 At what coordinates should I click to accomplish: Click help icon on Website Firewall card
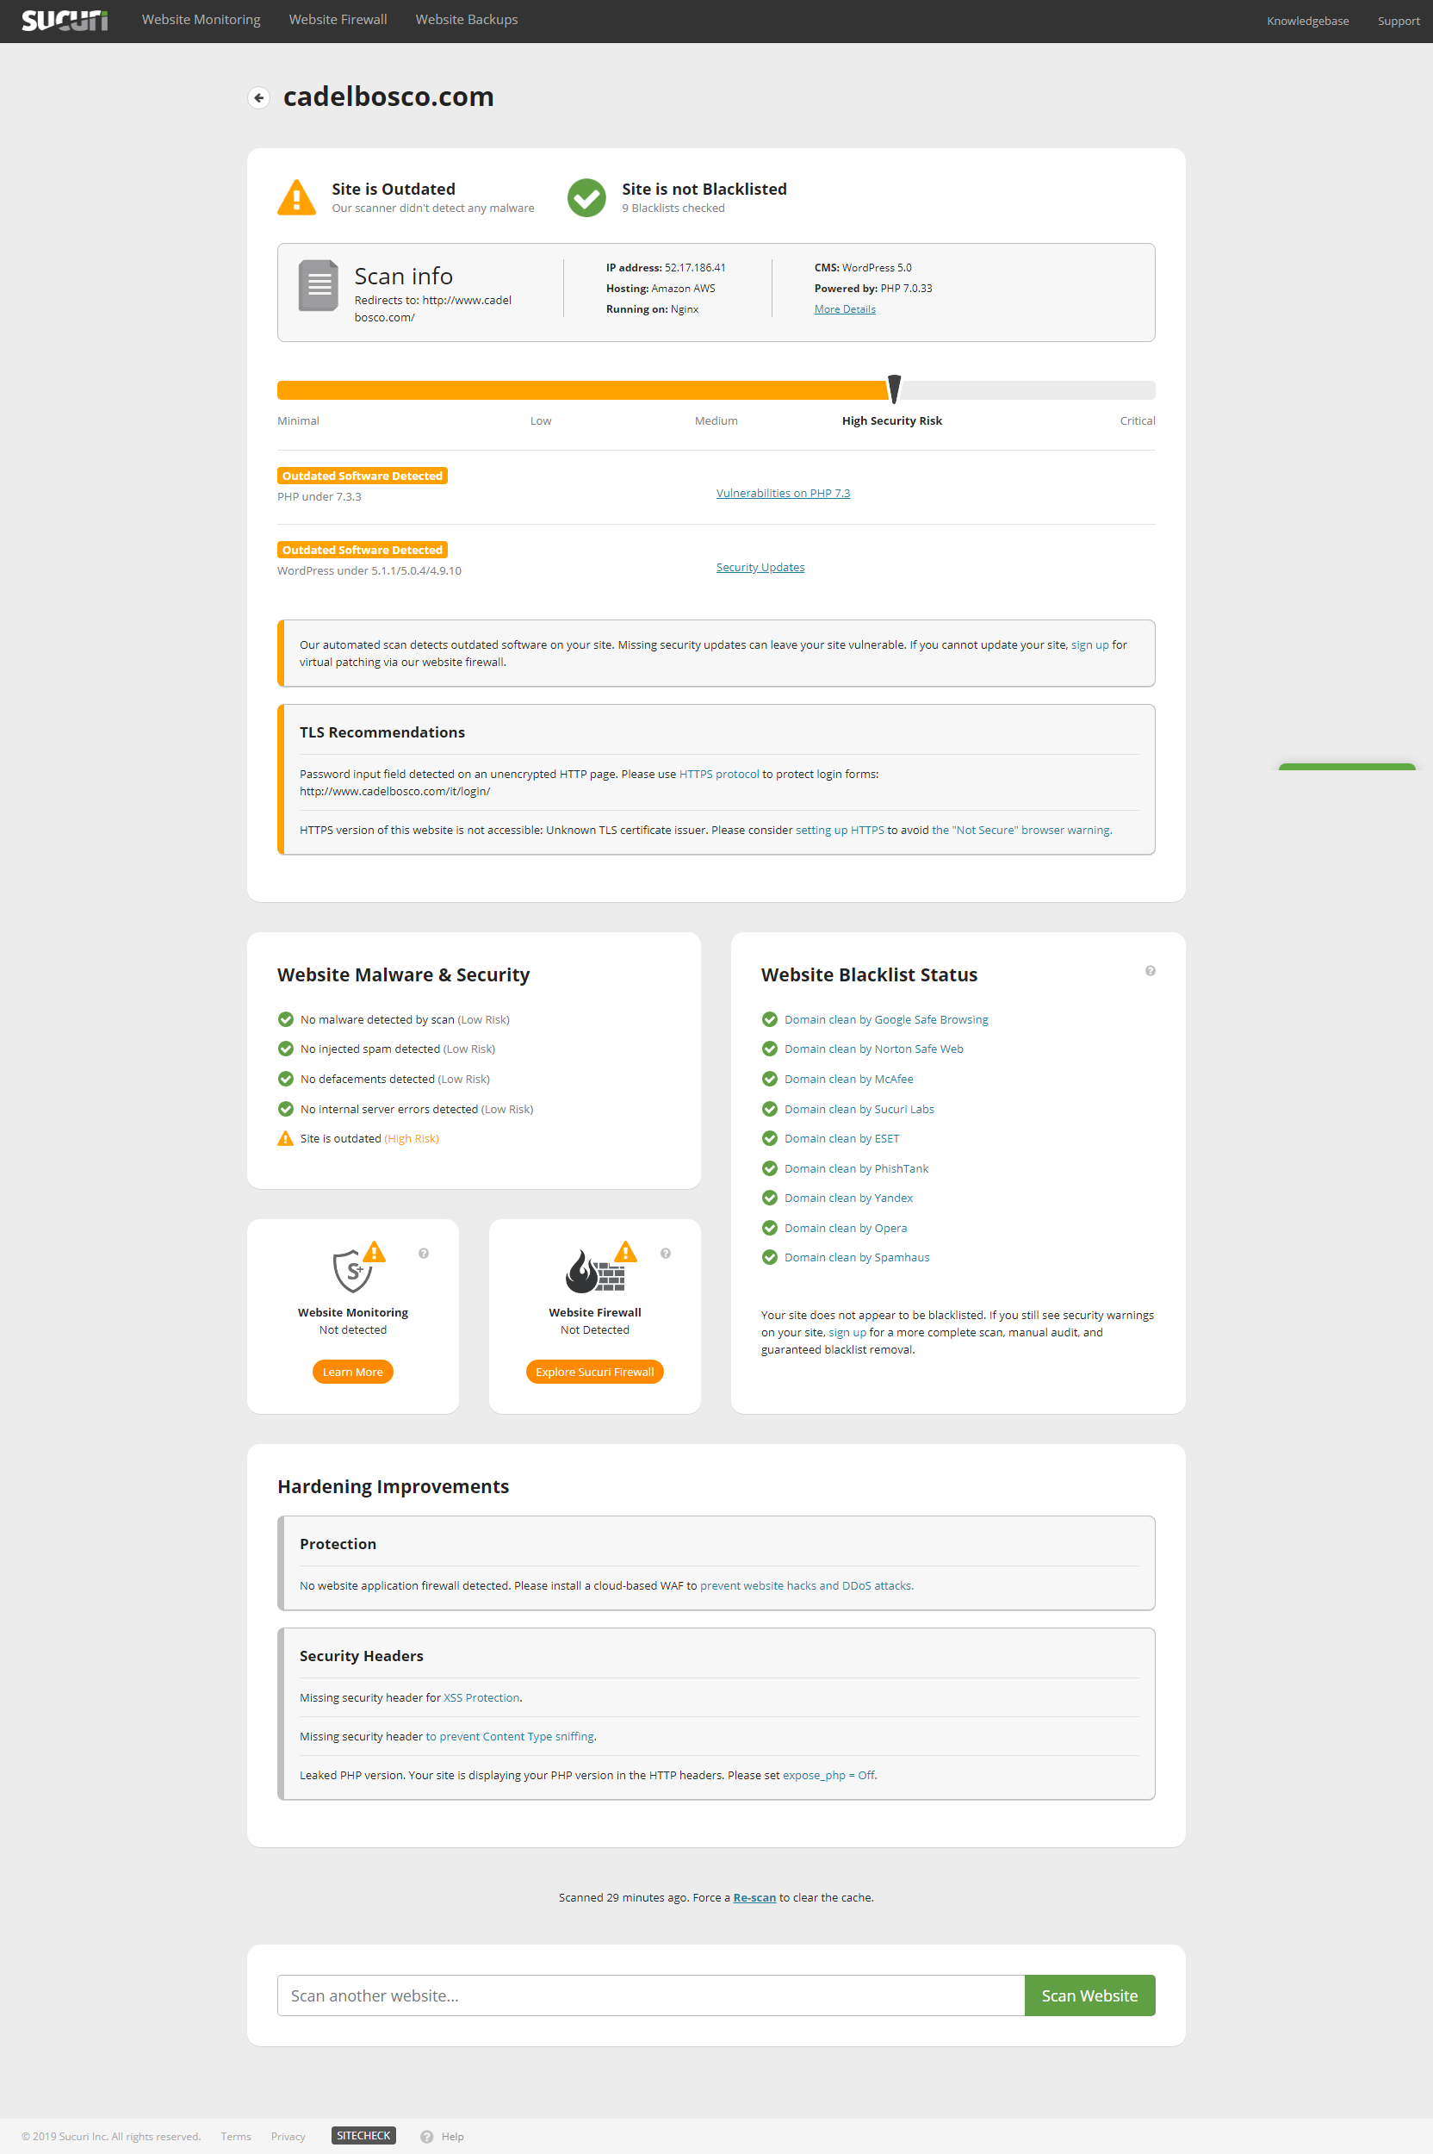(x=666, y=1254)
